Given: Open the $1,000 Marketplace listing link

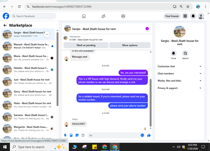Looking at the screenshot, I should (x=86, y=40).
